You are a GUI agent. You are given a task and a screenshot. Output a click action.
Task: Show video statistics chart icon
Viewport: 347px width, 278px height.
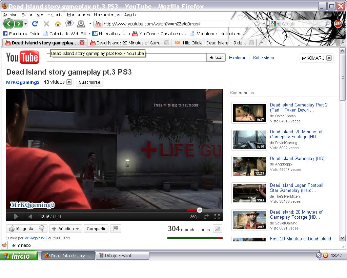click(218, 229)
